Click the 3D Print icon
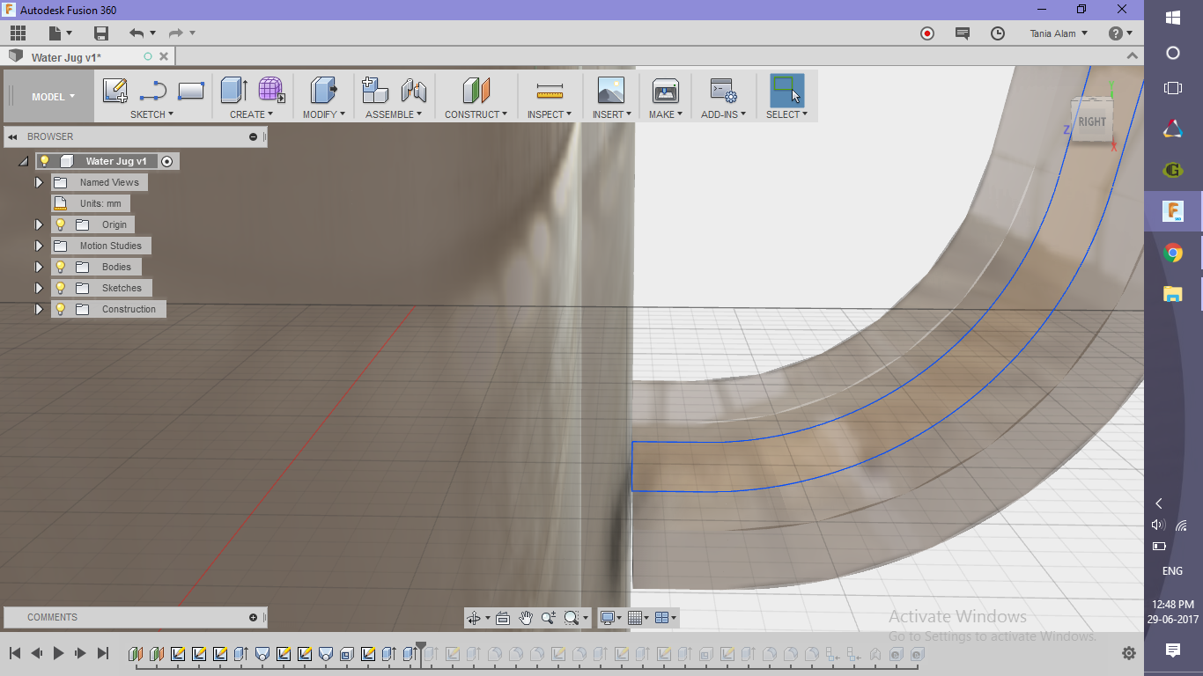Screen dimensions: 1203x676 (x=665, y=91)
